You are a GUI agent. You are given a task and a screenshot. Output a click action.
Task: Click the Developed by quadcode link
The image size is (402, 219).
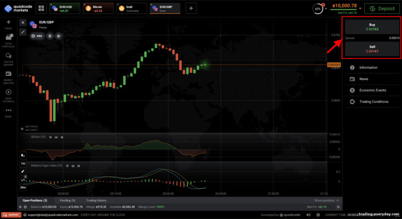(281, 215)
